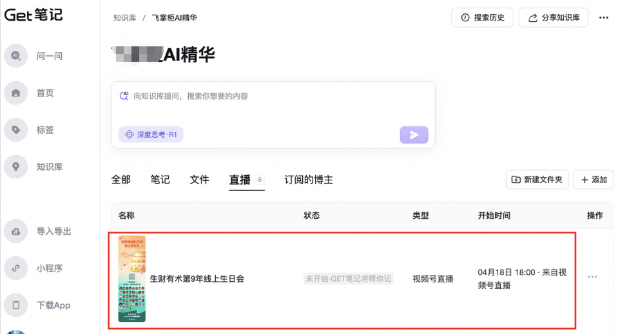Open 搜索历史
This screenshot has width=618, height=334.
point(483,18)
